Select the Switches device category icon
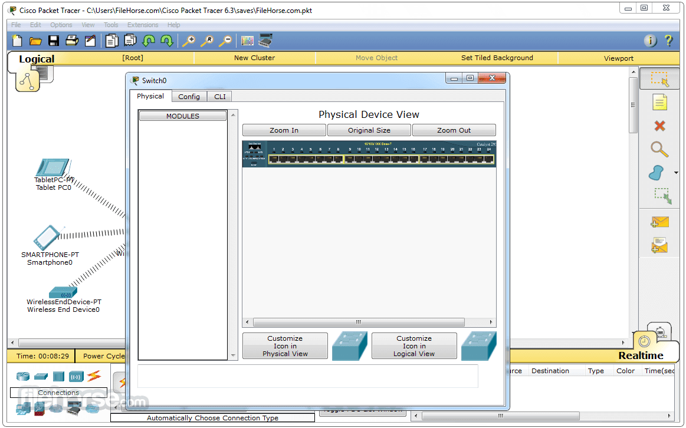Viewport: 686px width, 428px height. click(x=40, y=376)
